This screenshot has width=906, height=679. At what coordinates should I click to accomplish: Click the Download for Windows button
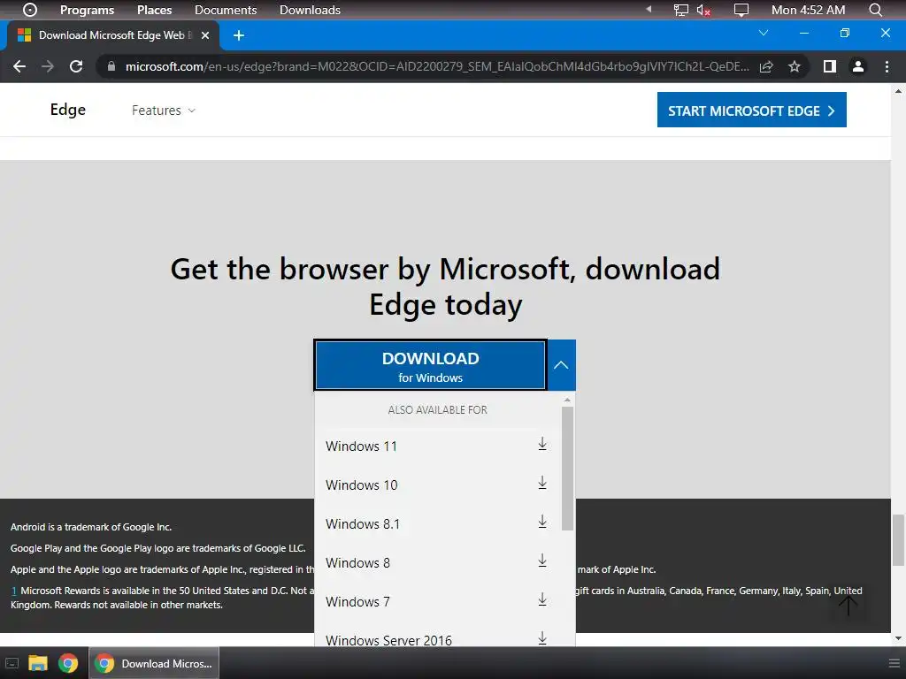431,365
